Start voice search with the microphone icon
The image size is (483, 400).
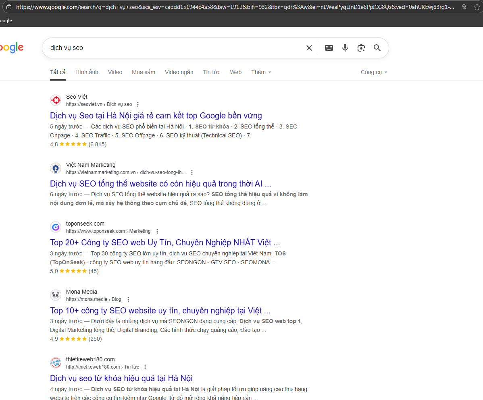coord(345,48)
